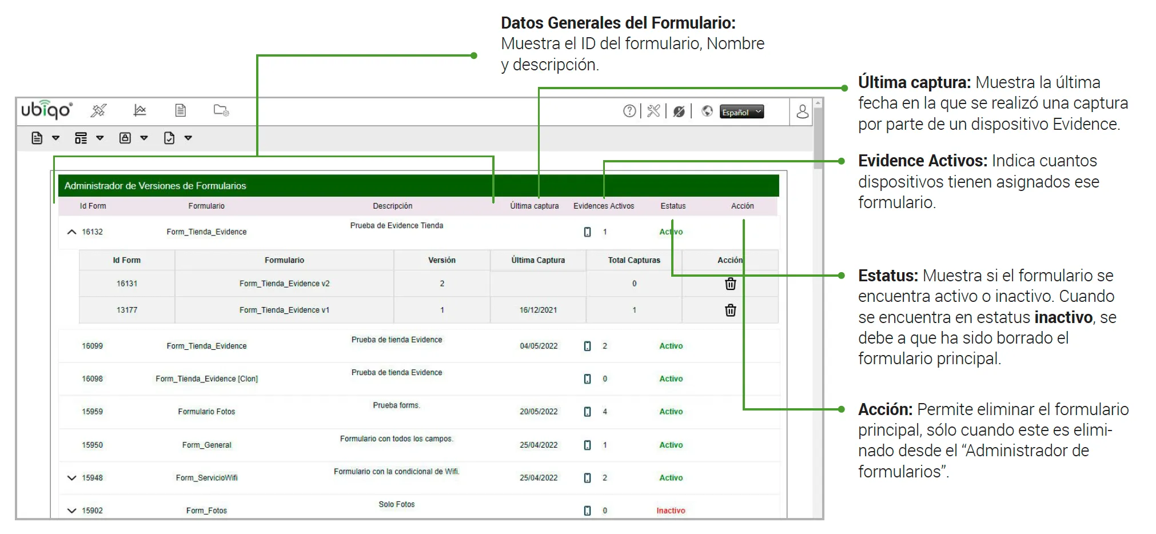Click the device icon in row 15959
1156x534 pixels.
click(587, 412)
